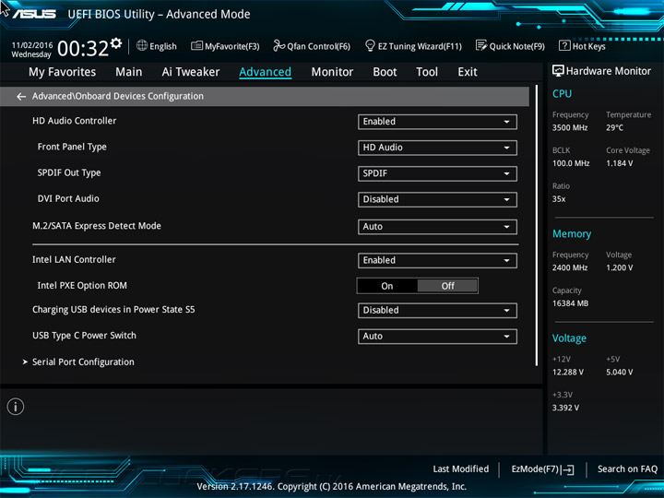Click the DVI Port Audio label

coord(68,198)
